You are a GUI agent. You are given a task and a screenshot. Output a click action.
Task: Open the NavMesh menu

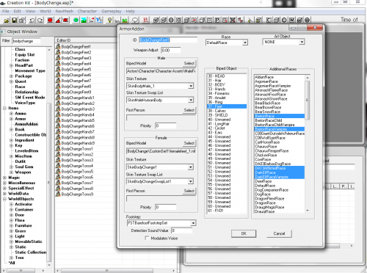coord(65,11)
